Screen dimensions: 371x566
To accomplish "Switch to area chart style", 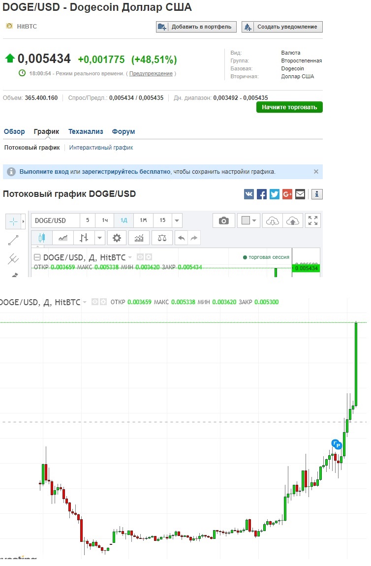I will pos(63,238).
